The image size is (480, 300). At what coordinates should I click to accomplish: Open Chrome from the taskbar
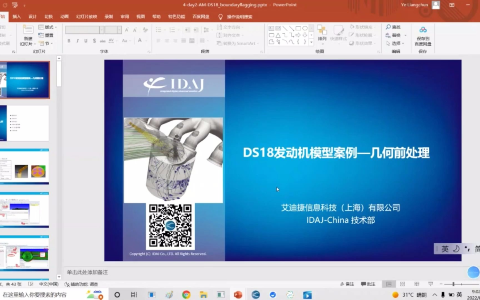[x=186, y=295]
